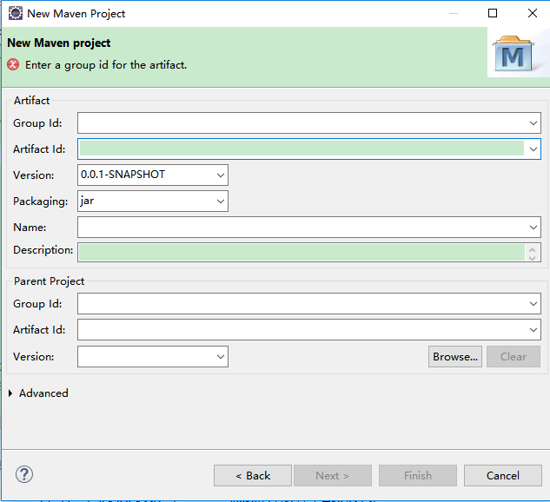
Task: Close the New Maven Project dialog
Action: [x=533, y=13]
